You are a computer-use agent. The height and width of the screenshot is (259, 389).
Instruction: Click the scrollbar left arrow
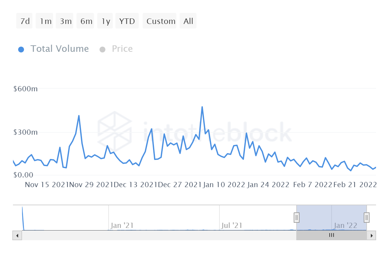(17, 235)
